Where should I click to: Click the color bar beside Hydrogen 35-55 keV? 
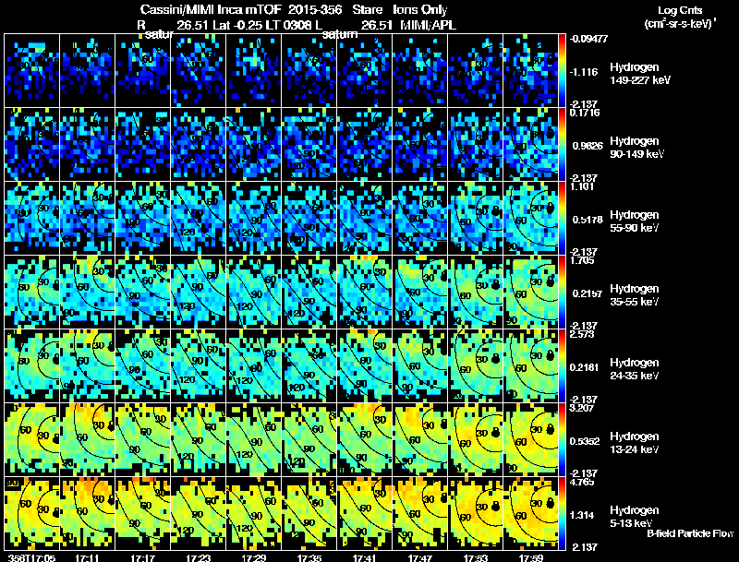click(562, 293)
